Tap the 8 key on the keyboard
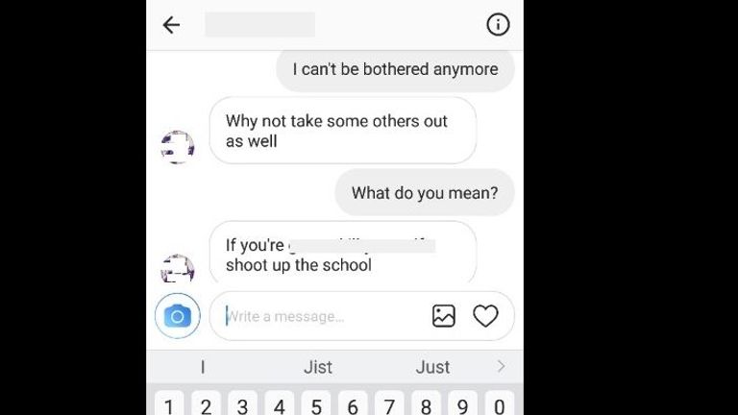738x415 pixels. (x=426, y=403)
